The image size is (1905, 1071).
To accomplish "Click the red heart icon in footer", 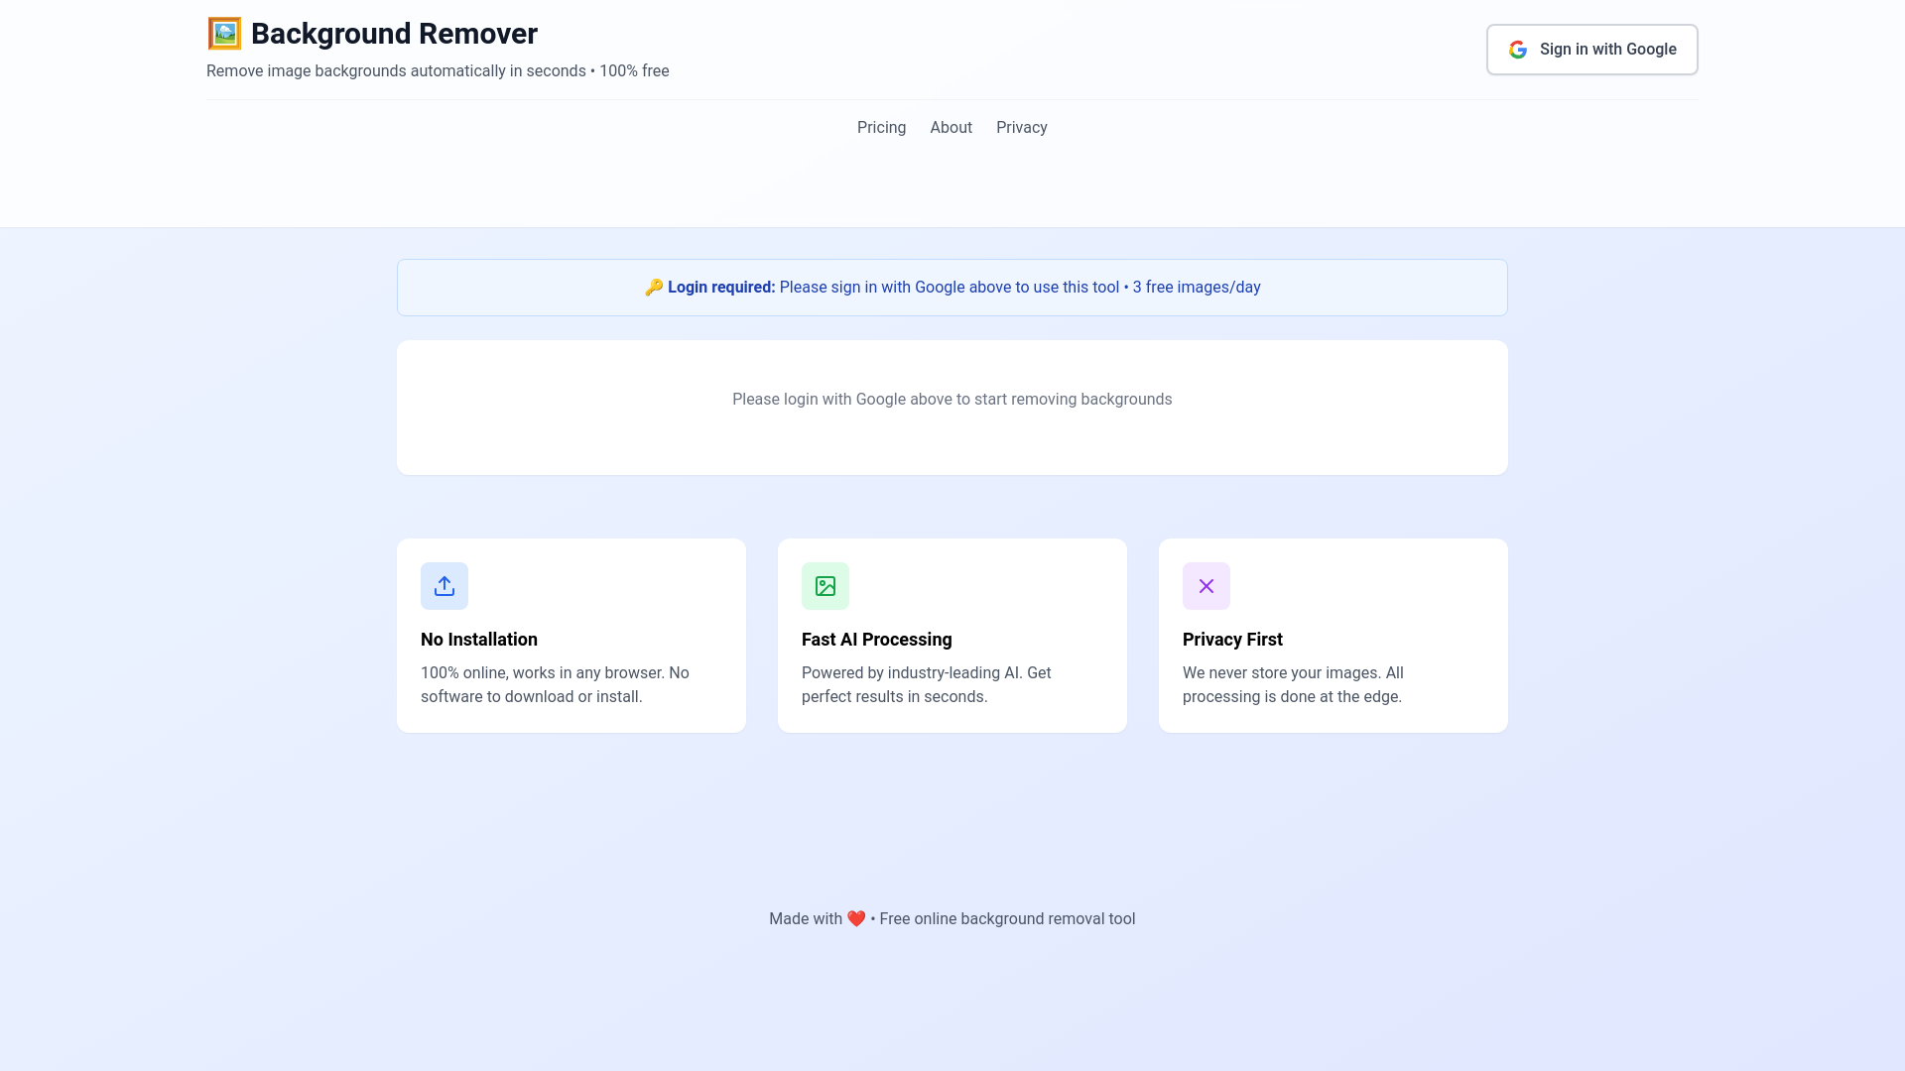I will point(856,919).
